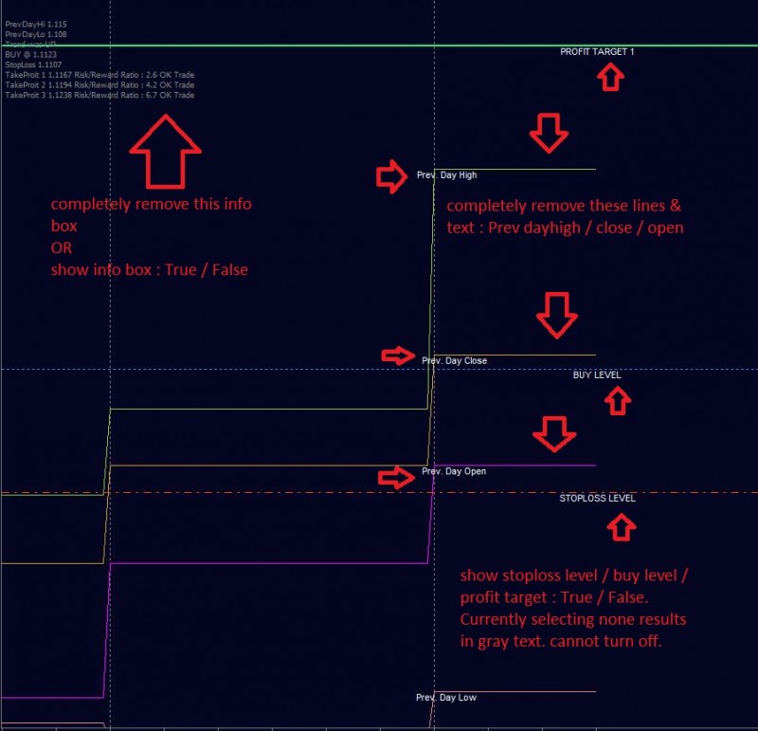
Task: Click the BUY @ 1.1123 info text
Action: click(x=31, y=55)
